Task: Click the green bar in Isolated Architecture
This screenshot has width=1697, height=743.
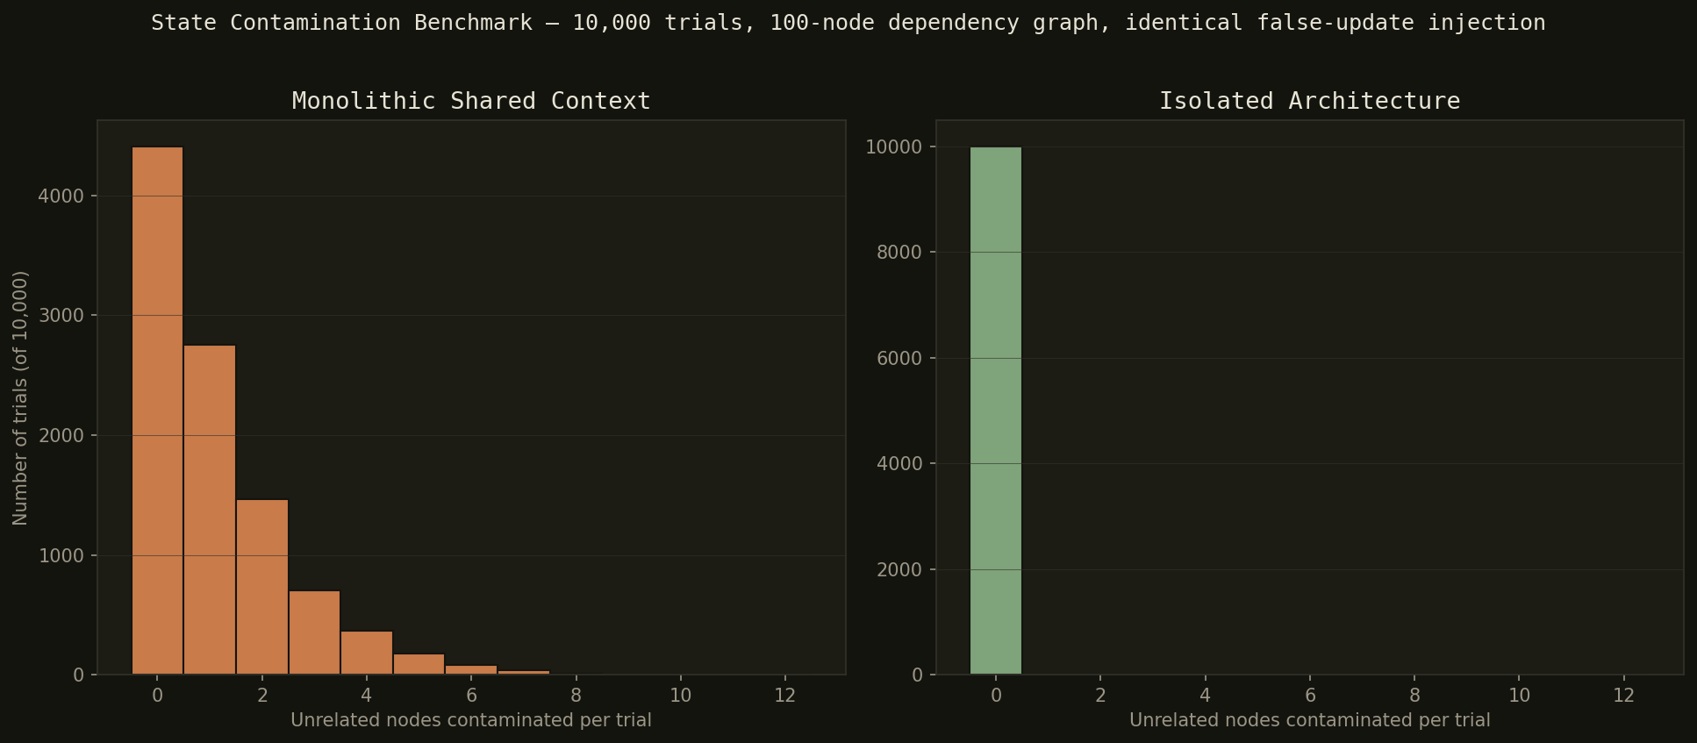Action: (x=996, y=411)
